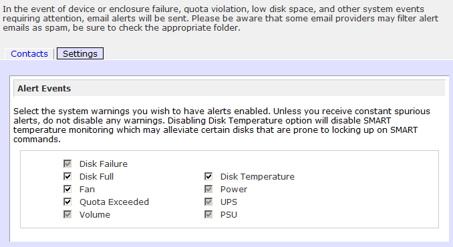Toggle the Disk Failure checkbox
This screenshot has width=453, height=247.
tap(67, 164)
